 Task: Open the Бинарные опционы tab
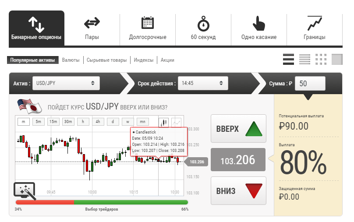coord(36,28)
